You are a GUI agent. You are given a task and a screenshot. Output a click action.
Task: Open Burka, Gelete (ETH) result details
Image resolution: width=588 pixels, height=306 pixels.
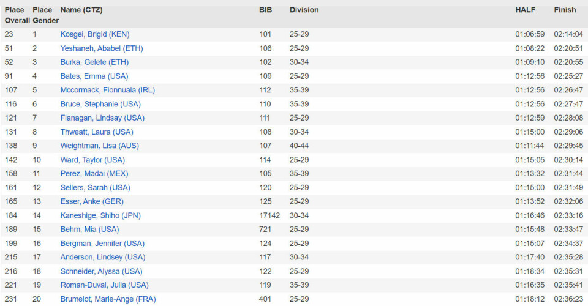click(94, 62)
